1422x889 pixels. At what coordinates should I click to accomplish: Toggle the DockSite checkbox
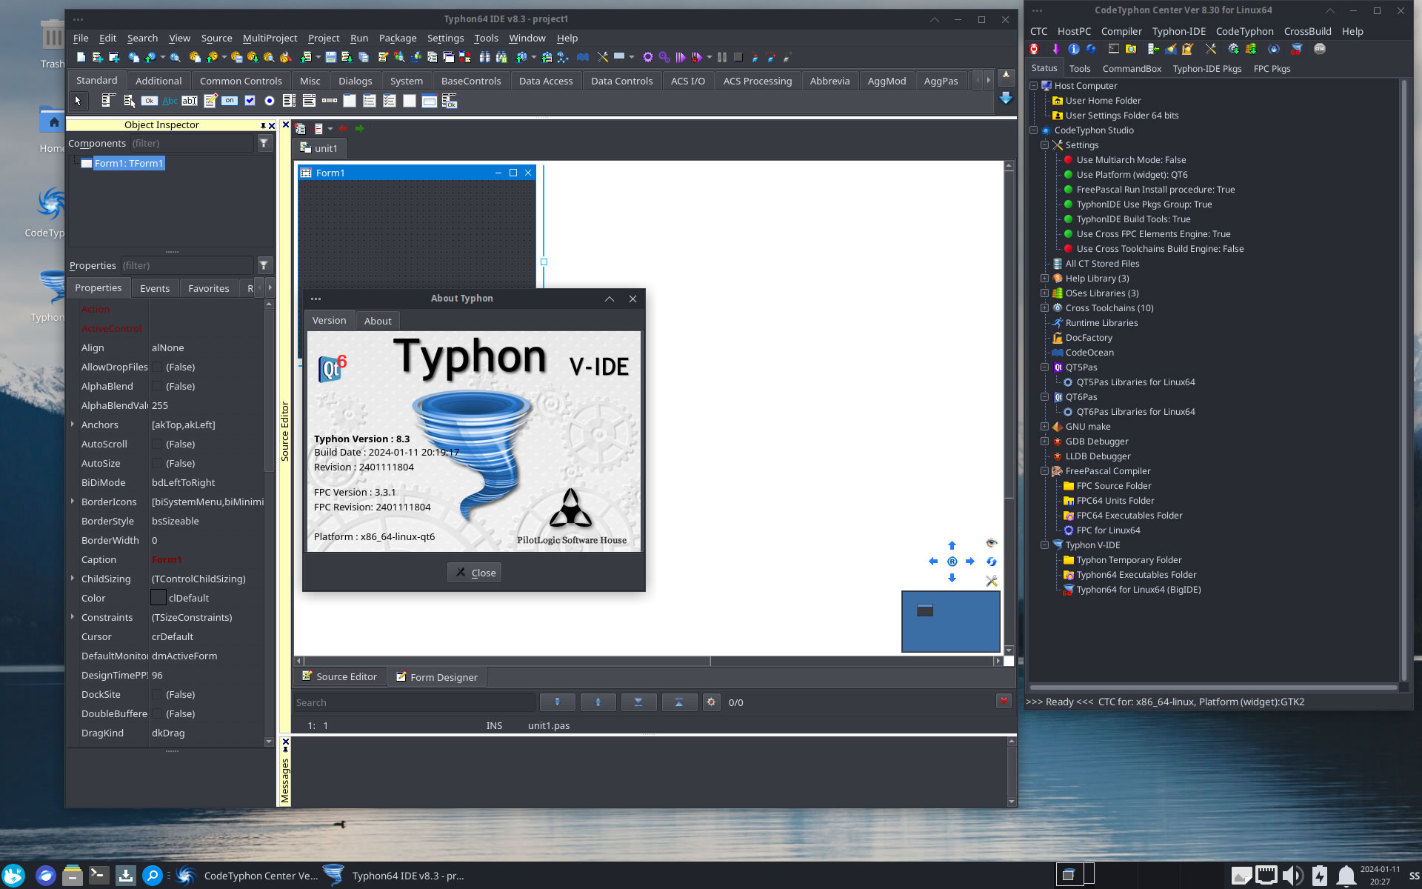coord(157,694)
